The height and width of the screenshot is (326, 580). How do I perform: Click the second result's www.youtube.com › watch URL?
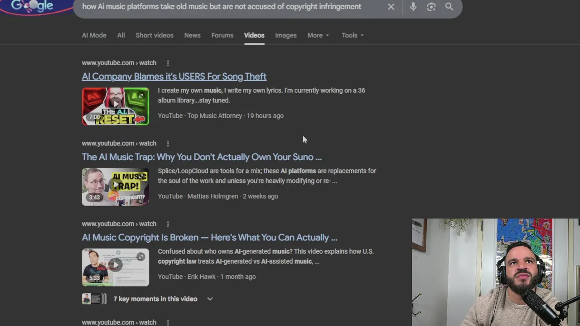pos(119,144)
